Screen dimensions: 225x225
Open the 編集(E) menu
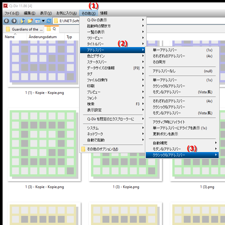[30, 13]
